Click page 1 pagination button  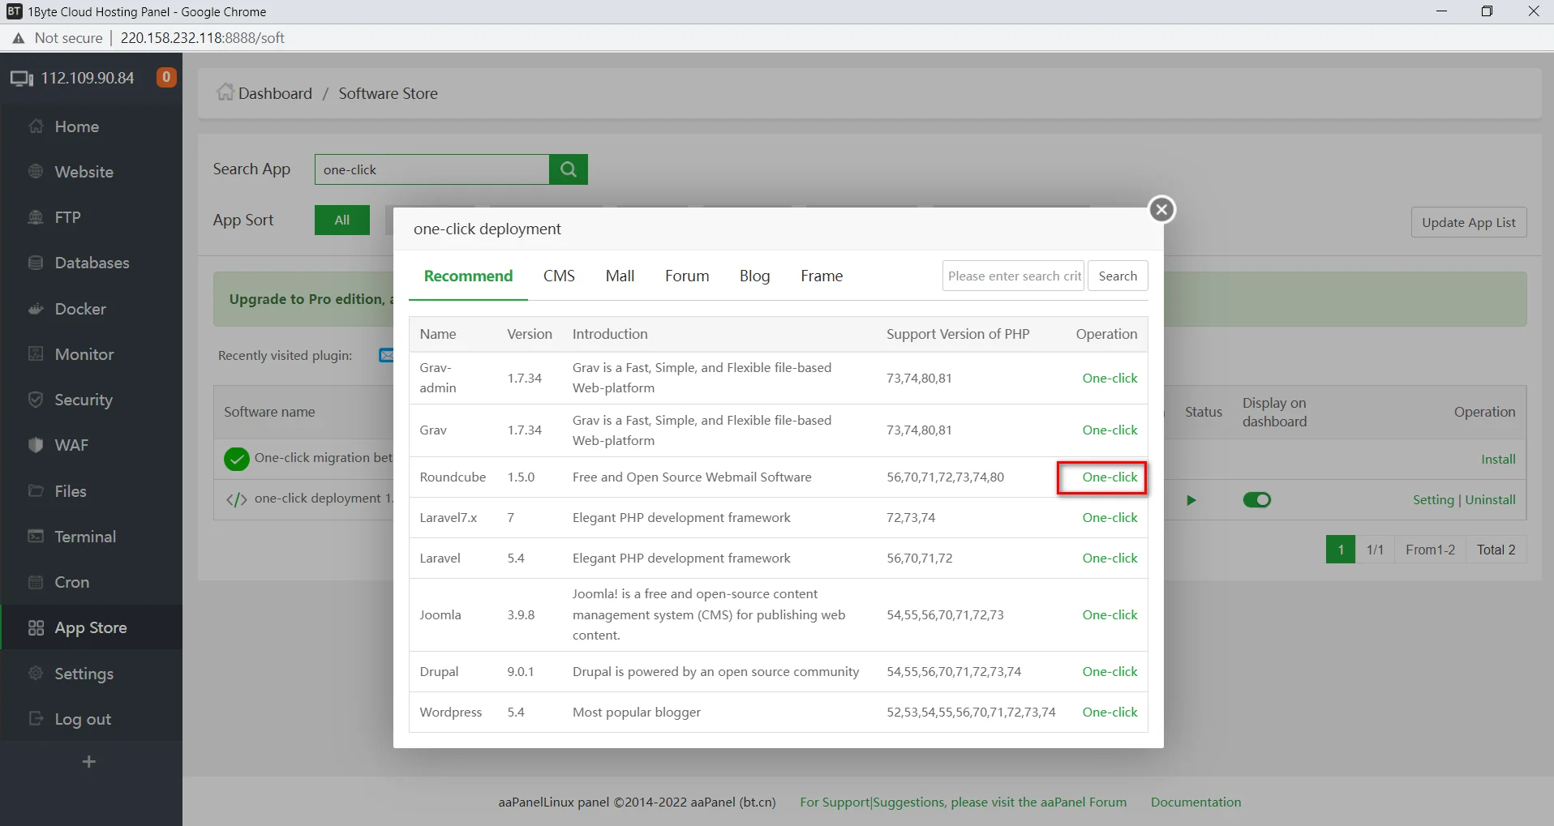tap(1341, 550)
